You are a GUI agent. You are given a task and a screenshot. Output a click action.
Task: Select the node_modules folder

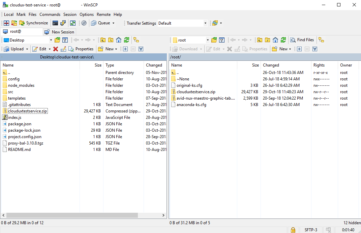[x=21, y=85]
